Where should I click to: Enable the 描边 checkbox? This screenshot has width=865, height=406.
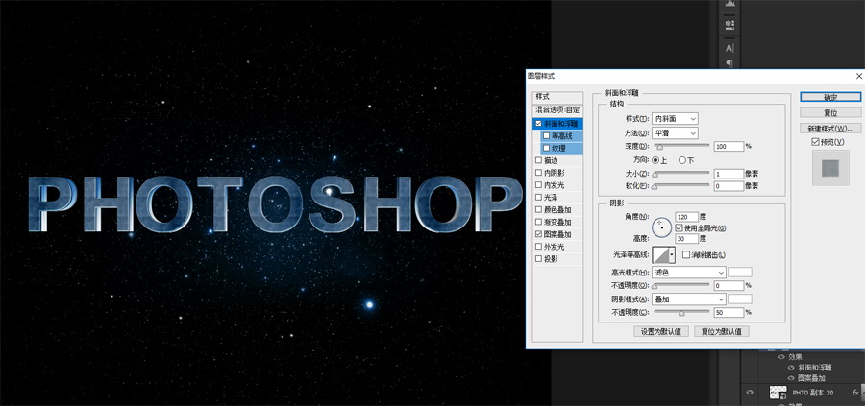pyautogui.click(x=538, y=160)
